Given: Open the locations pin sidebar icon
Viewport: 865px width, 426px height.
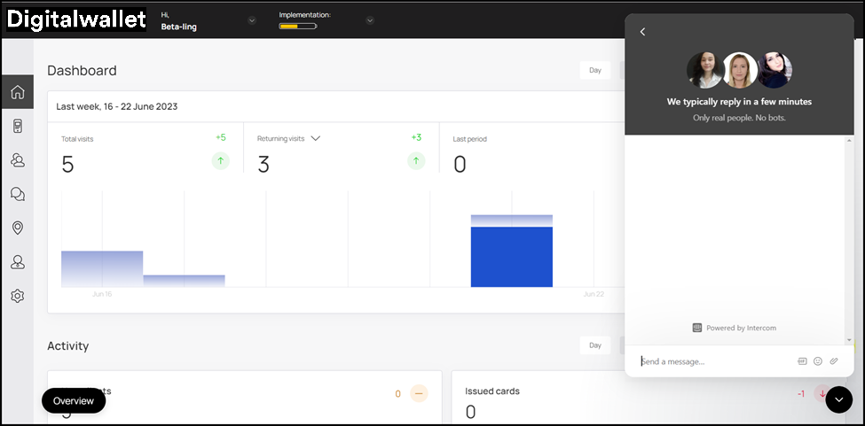Looking at the screenshot, I should click(x=17, y=228).
